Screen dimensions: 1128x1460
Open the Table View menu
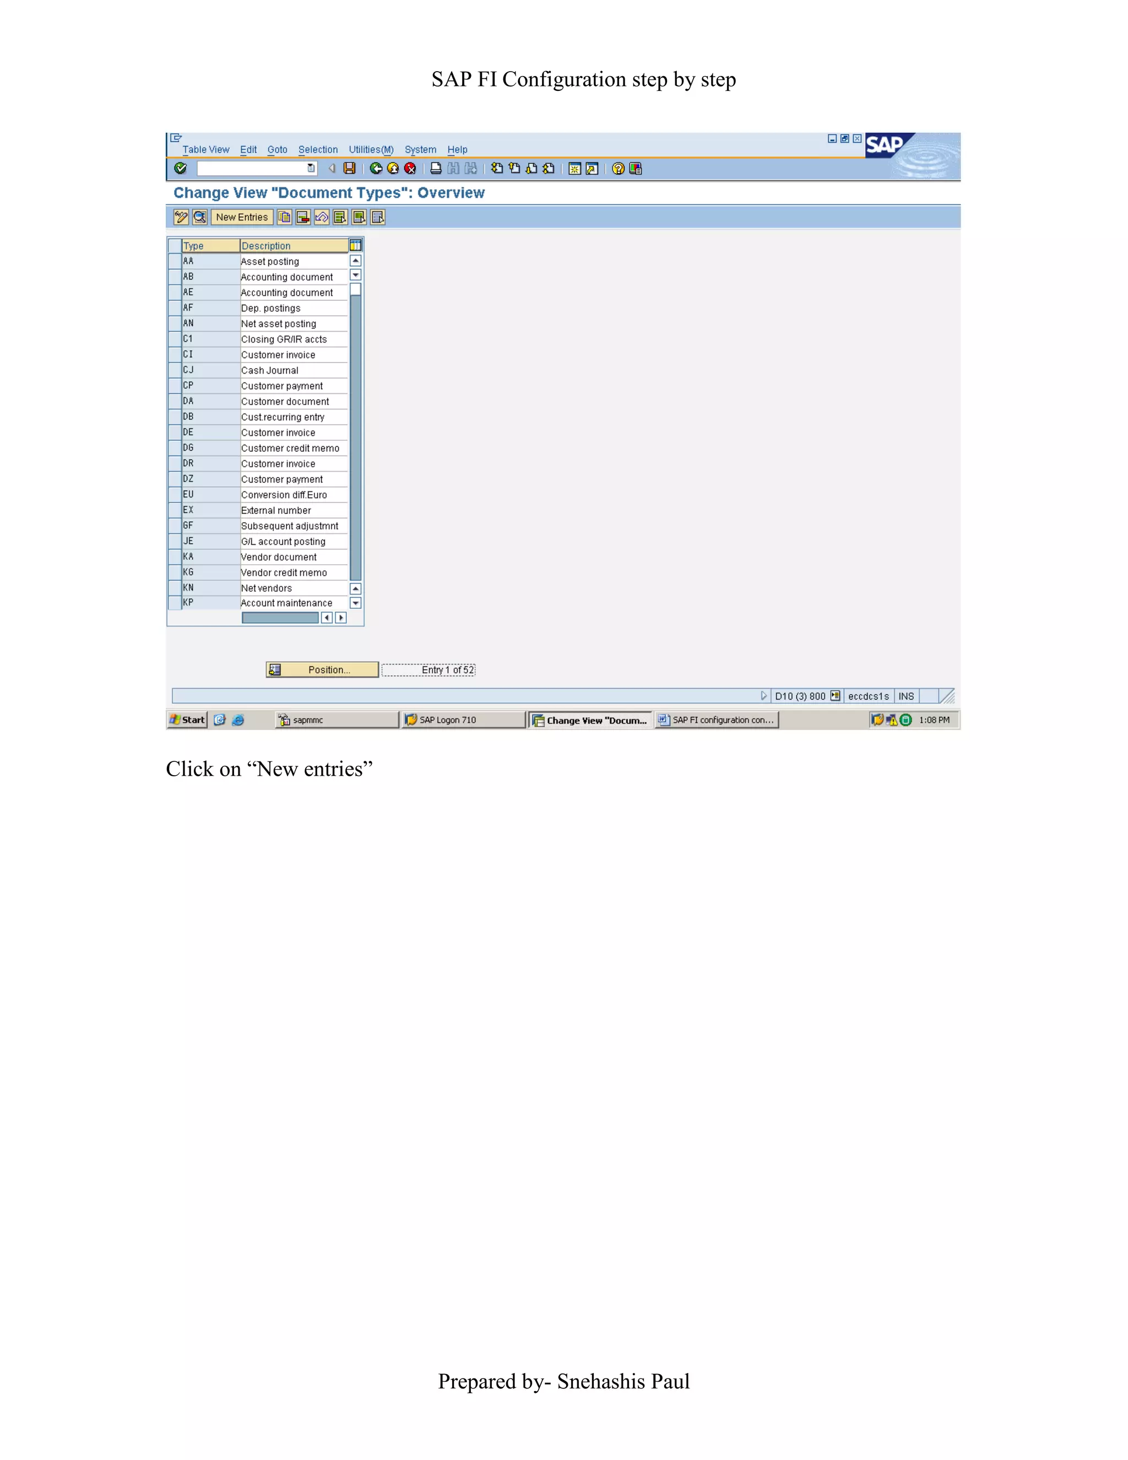coord(206,150)
